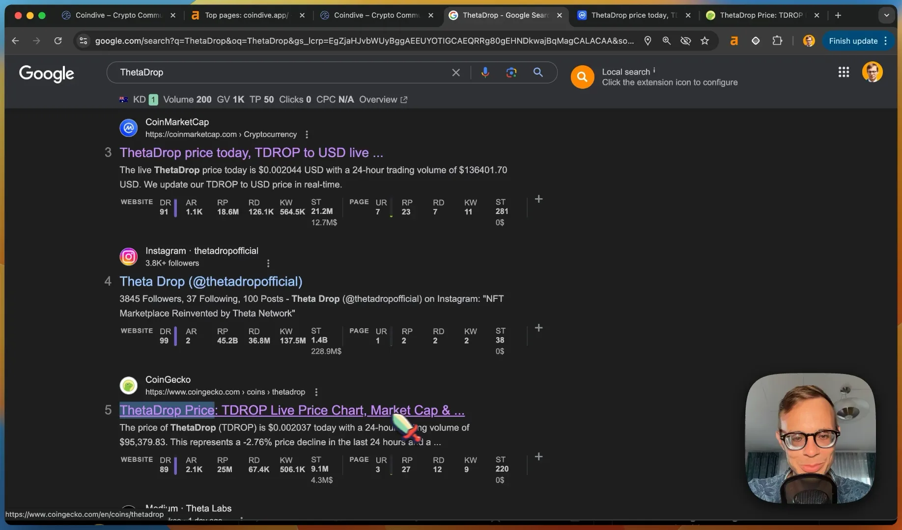Start voice search with microphone icon
This screenshot has width=902, height=530.
coord(485,73)
